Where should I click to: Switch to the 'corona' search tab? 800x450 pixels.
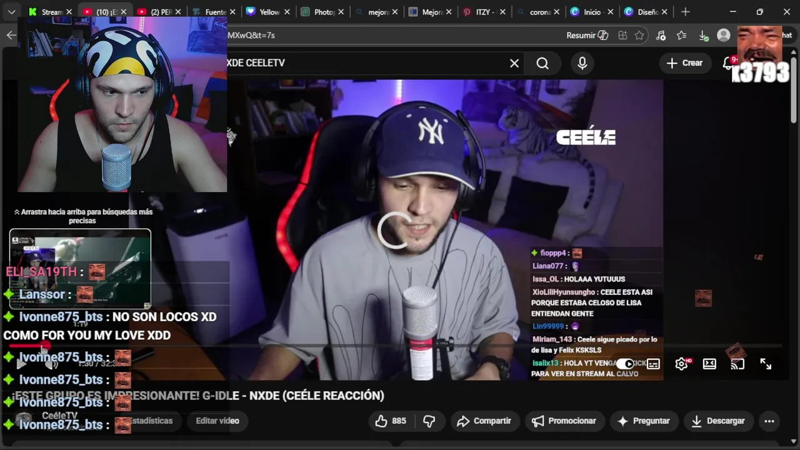coord(536,12)
